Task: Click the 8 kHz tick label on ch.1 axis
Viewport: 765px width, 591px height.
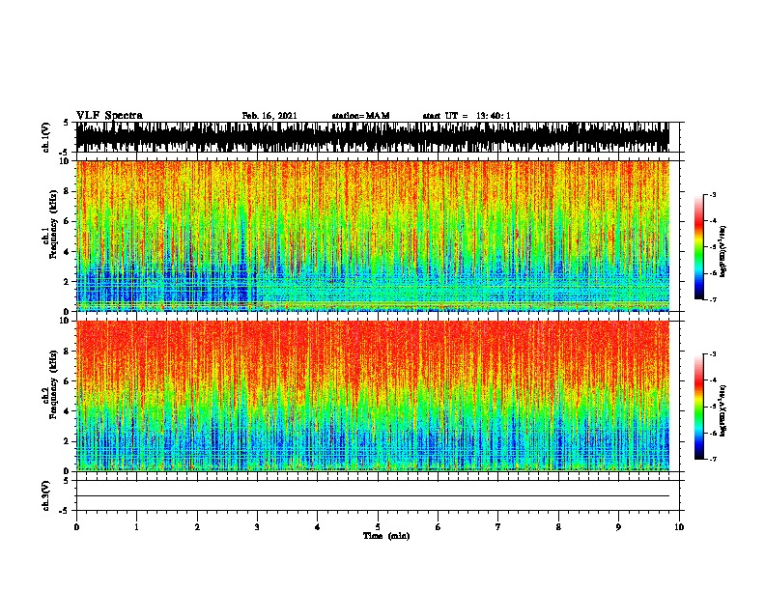Action: click(67, 191)
